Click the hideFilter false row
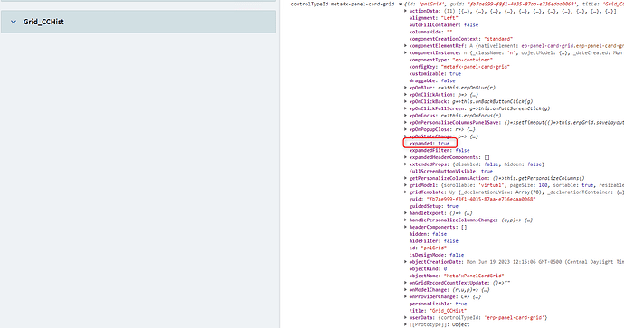Viewport: 624px width, 328px height. (434, 241)
